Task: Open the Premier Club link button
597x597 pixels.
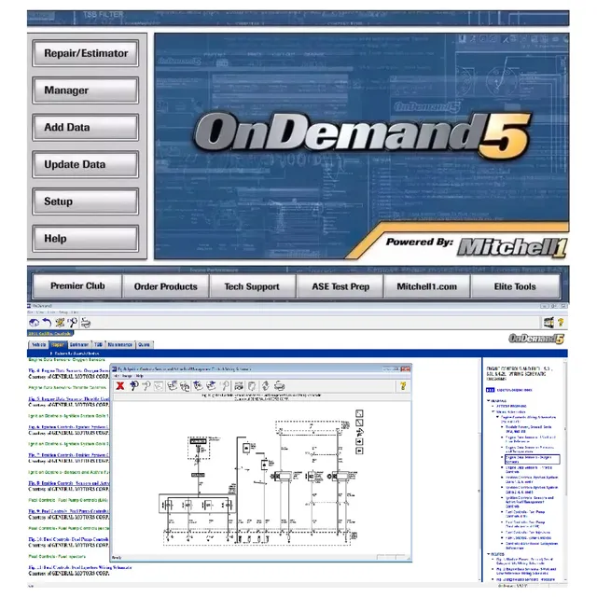Action: 77,286
